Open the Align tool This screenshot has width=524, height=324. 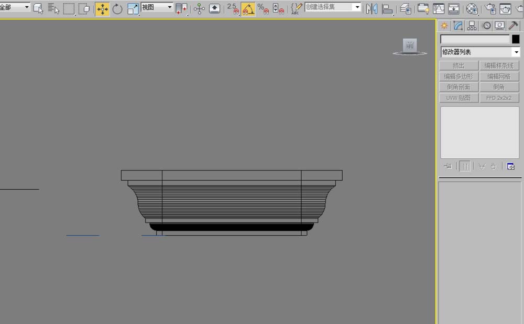(x=388, y=9)
